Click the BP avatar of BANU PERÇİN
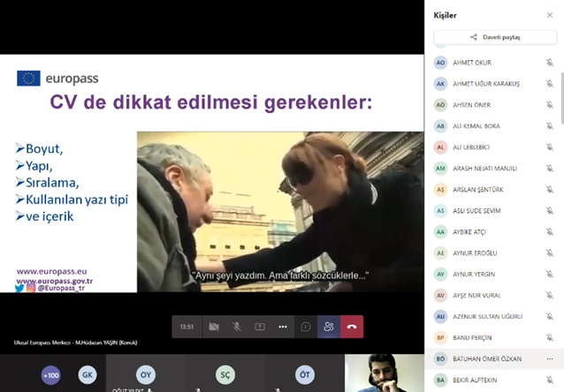 pos(440,338)
